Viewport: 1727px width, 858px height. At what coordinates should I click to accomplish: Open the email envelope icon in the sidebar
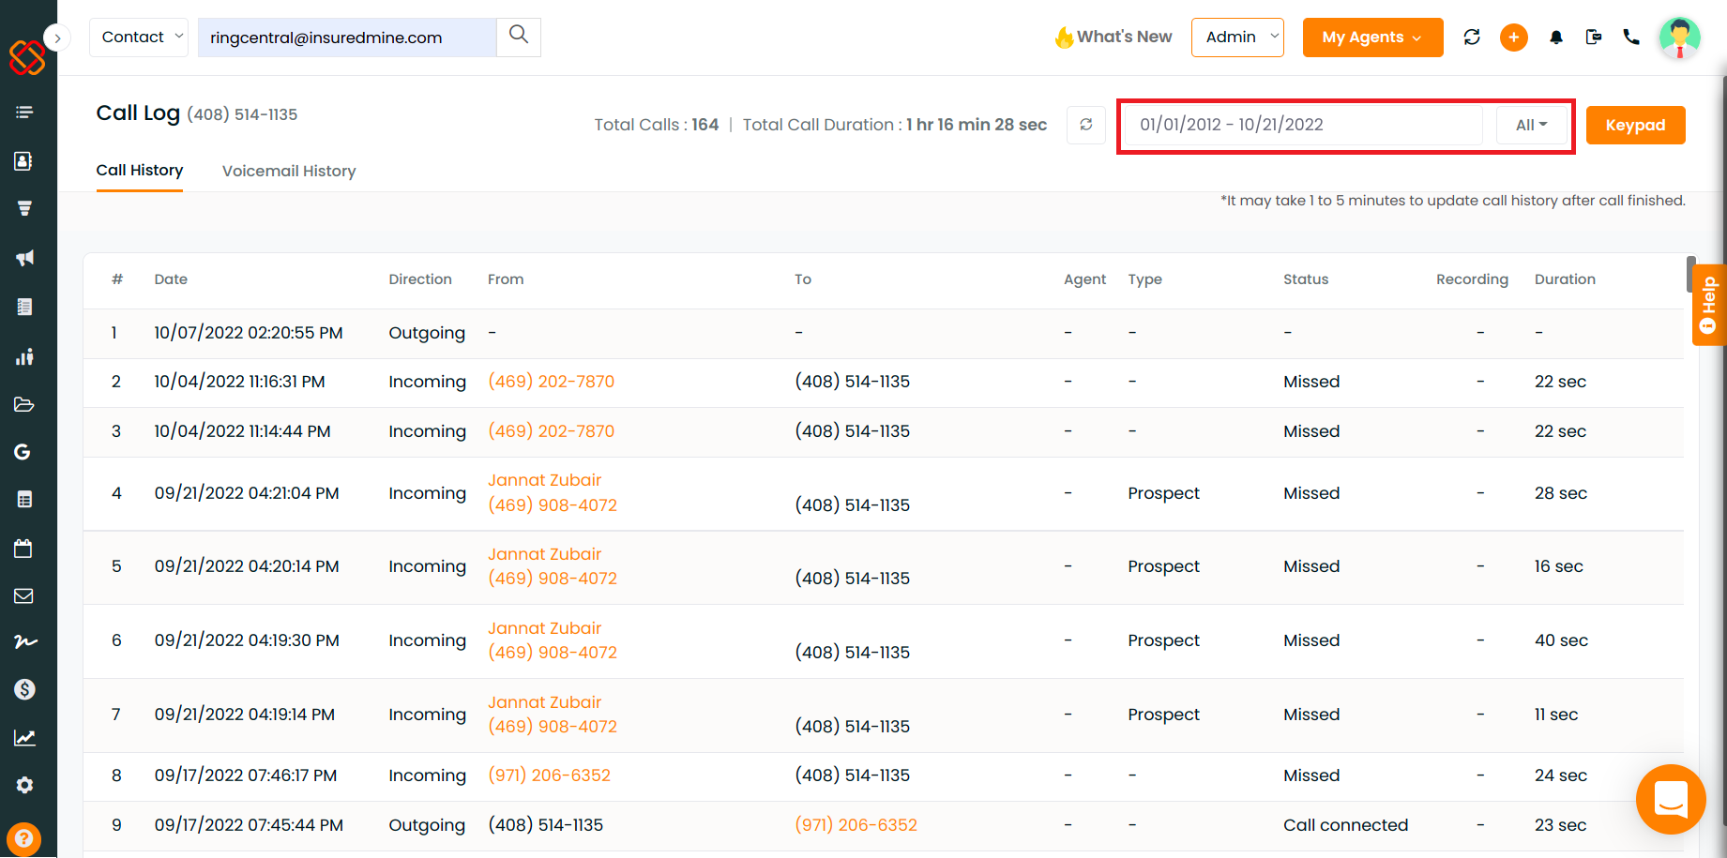[24, 596]
